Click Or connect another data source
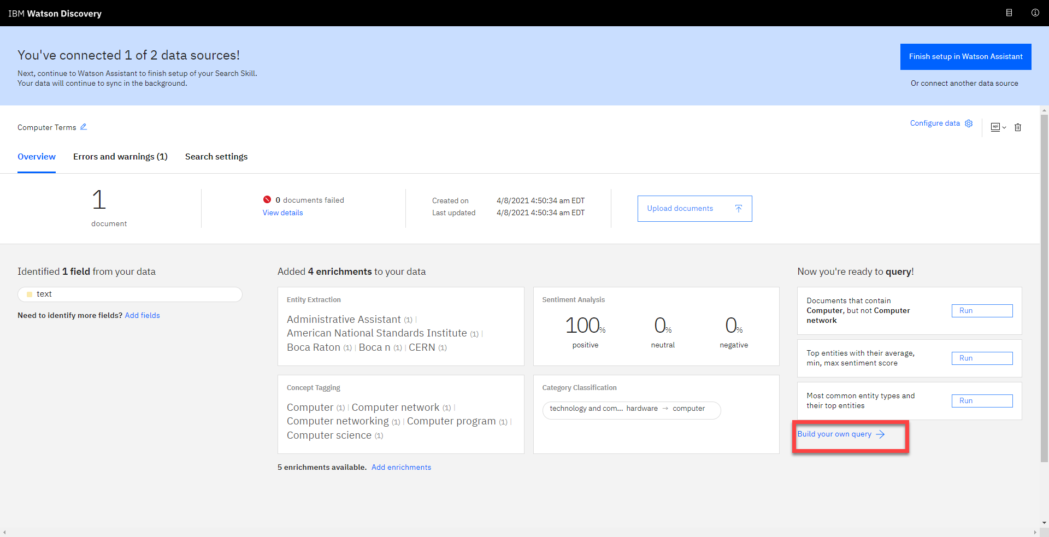1049x537 pixels. click(x=964, y=84)
